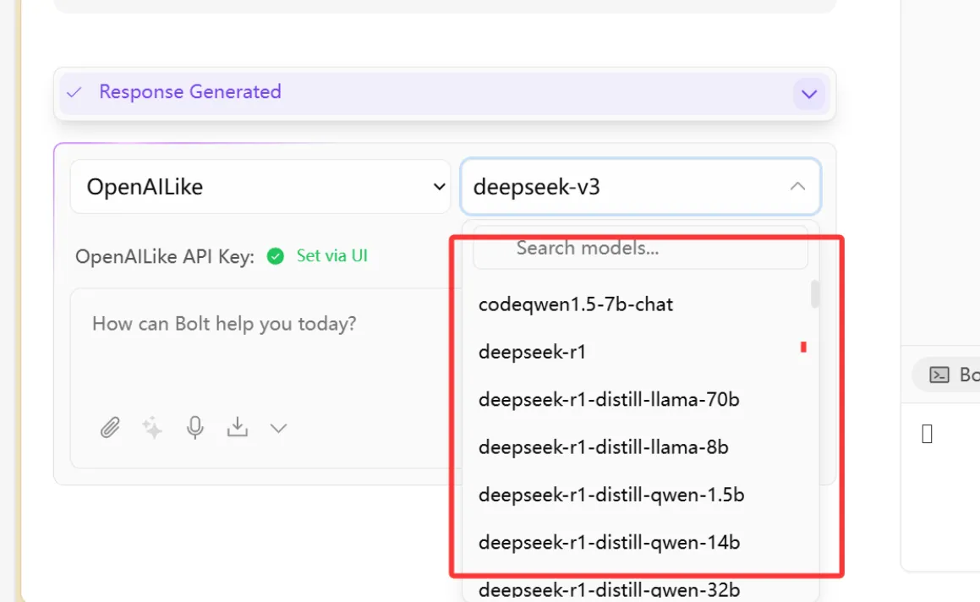Click the Response Generated checkmark icon

point(74,92)
